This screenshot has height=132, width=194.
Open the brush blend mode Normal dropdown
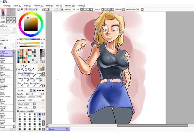(31, 90)
